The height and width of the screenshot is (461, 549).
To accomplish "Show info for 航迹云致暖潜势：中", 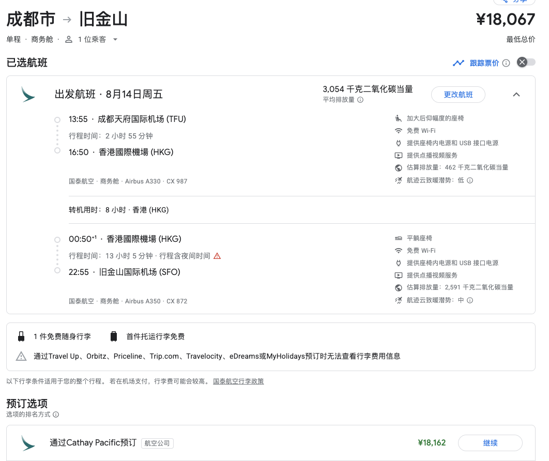I will coord(470,300).
